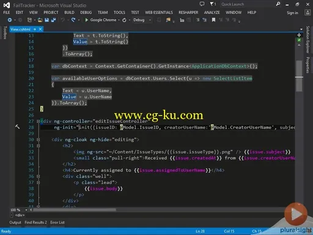Open the Properties side tab
The width and height of the screenshot is (313, 235).
(x=307, y=65)
